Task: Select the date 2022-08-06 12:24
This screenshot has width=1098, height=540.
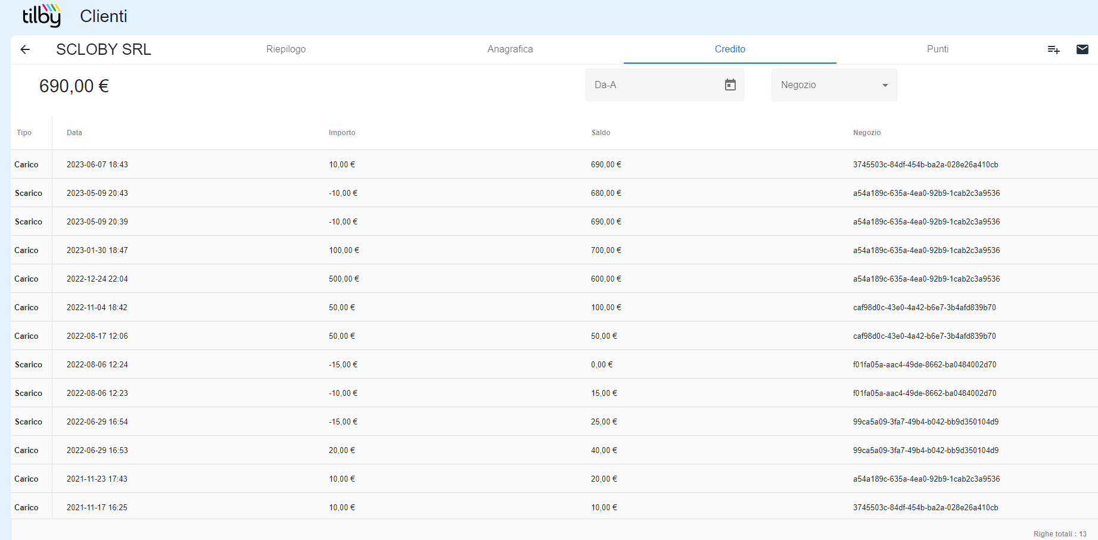Action: pos(97,365)
